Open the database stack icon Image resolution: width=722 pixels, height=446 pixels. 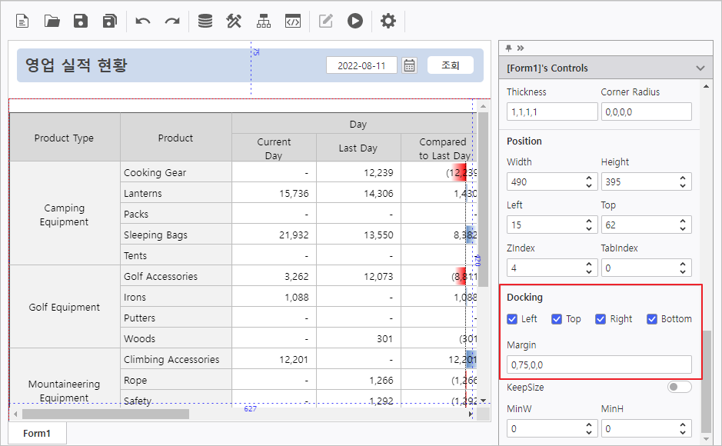tap(205, 22)
